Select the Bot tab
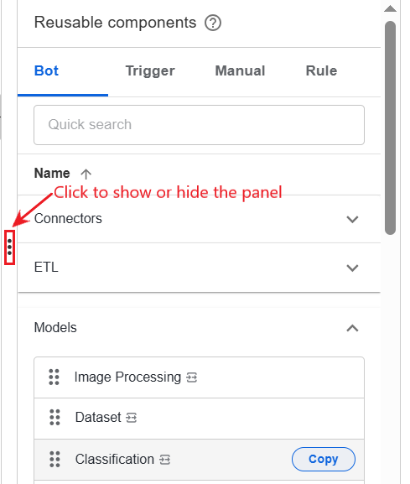 coord(46,71)
